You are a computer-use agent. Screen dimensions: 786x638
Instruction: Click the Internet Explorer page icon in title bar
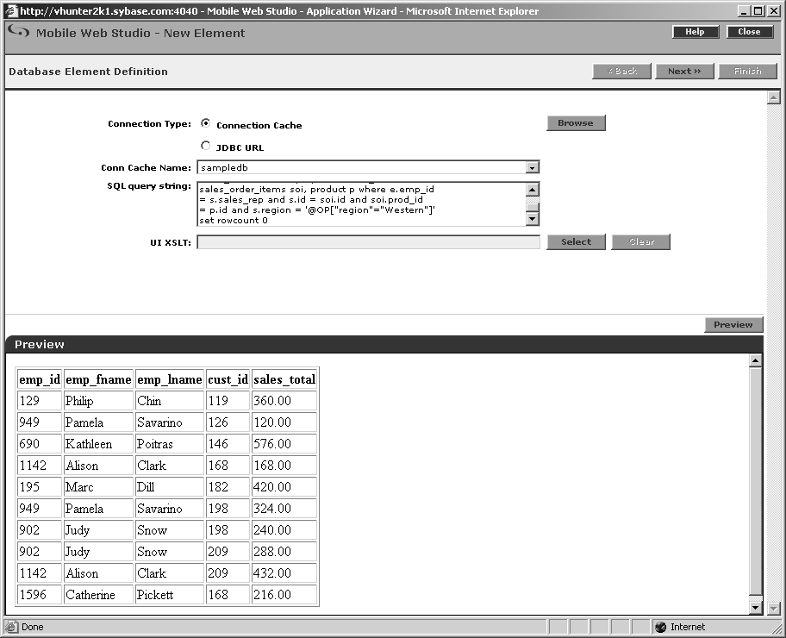coord(10,11)
